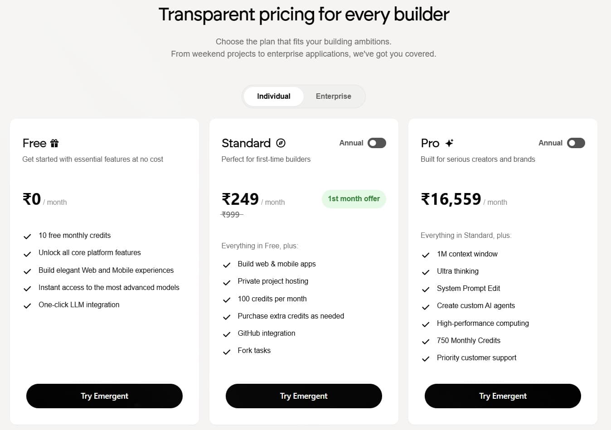Click the ₹16,559 Pro price
This screenshot has height=430, width=611.
[451, 198]
